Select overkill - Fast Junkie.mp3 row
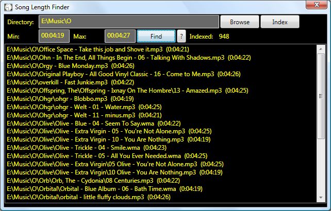Image resolution: width=331 pixels, height=211 pixels. [x=70, y=82]
